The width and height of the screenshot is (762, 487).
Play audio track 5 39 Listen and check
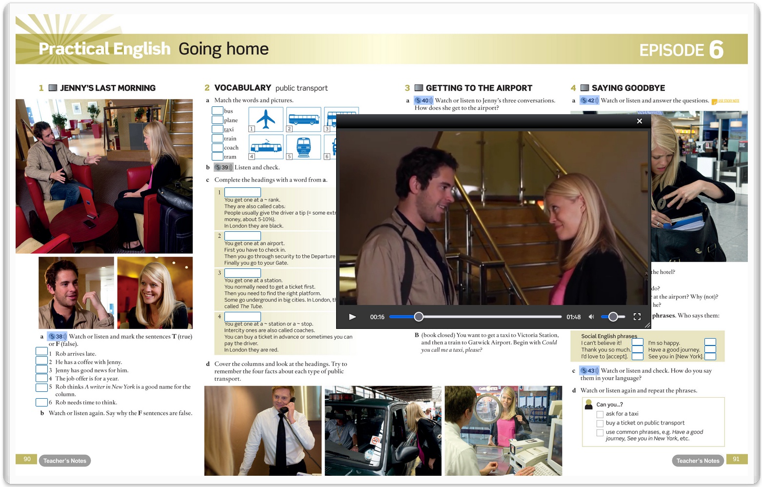coord(223,167)
